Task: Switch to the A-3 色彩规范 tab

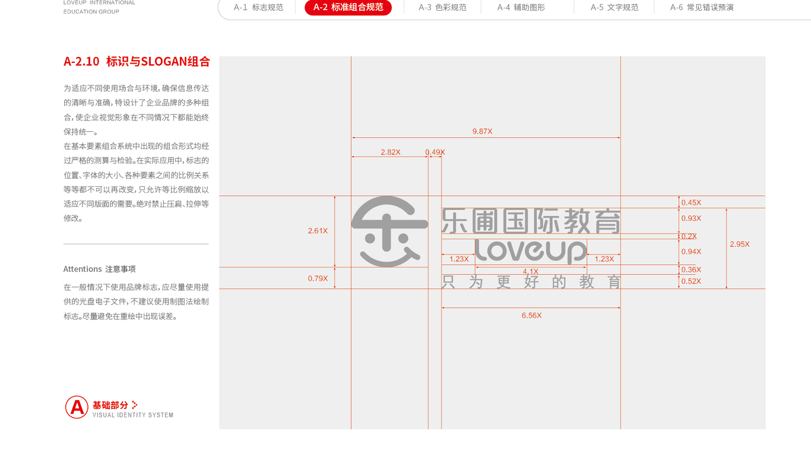Action: point(442,8)
